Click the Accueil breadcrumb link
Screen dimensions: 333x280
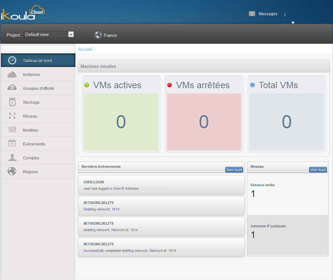click(x=85, y=49)
